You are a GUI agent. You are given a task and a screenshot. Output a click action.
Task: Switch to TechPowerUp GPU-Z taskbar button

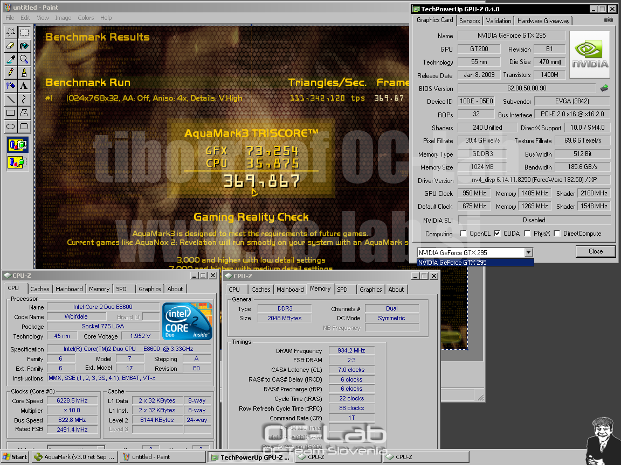point(252,457)
